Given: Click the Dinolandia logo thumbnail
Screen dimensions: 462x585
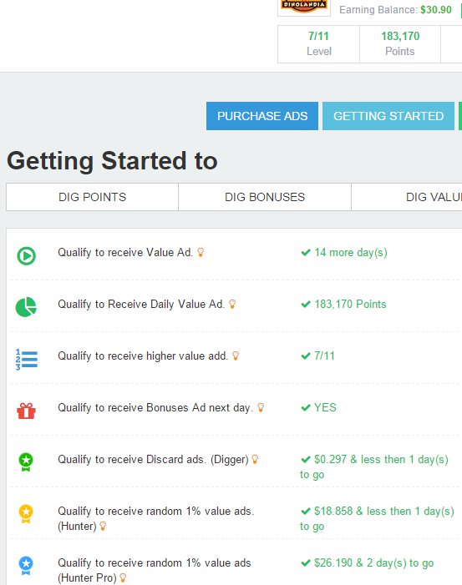Looking at the screenshot, I should (304, 7).
